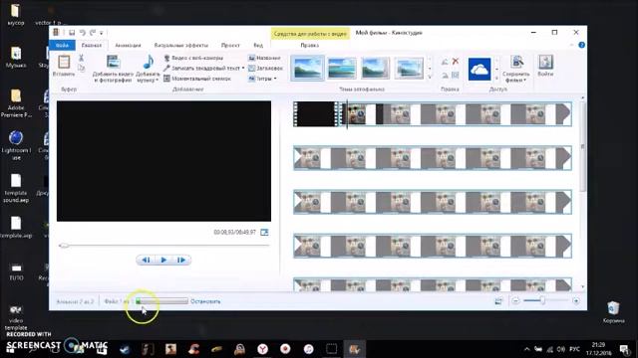The height and width of the screenshot is (358, 638).
Task: Open the Recycle Bin (Корзина) on desktop
Action: [614, 311]
